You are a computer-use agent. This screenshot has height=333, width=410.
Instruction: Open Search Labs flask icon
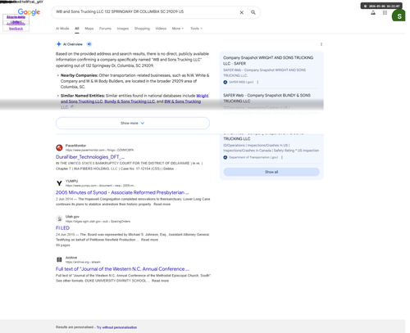click(373, 12)
